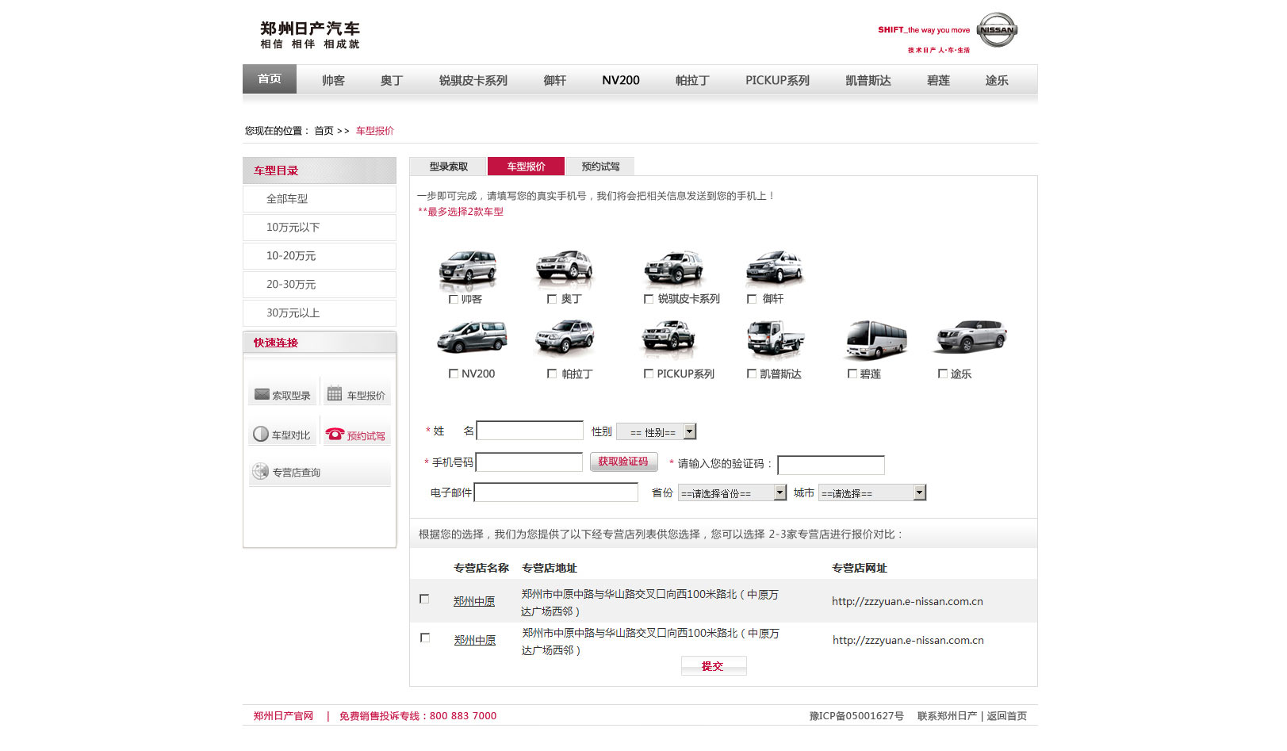Click the 姓名 name input field

click(530, 431)
